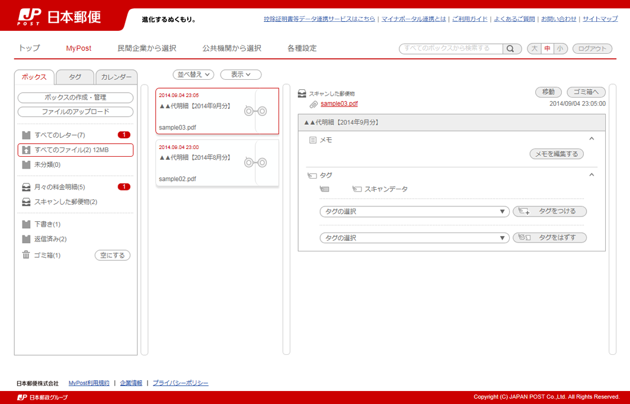Select すべてのファイル(2) 12MB box
This screenshot has height=404, width=630.
(x=75, y=150)
